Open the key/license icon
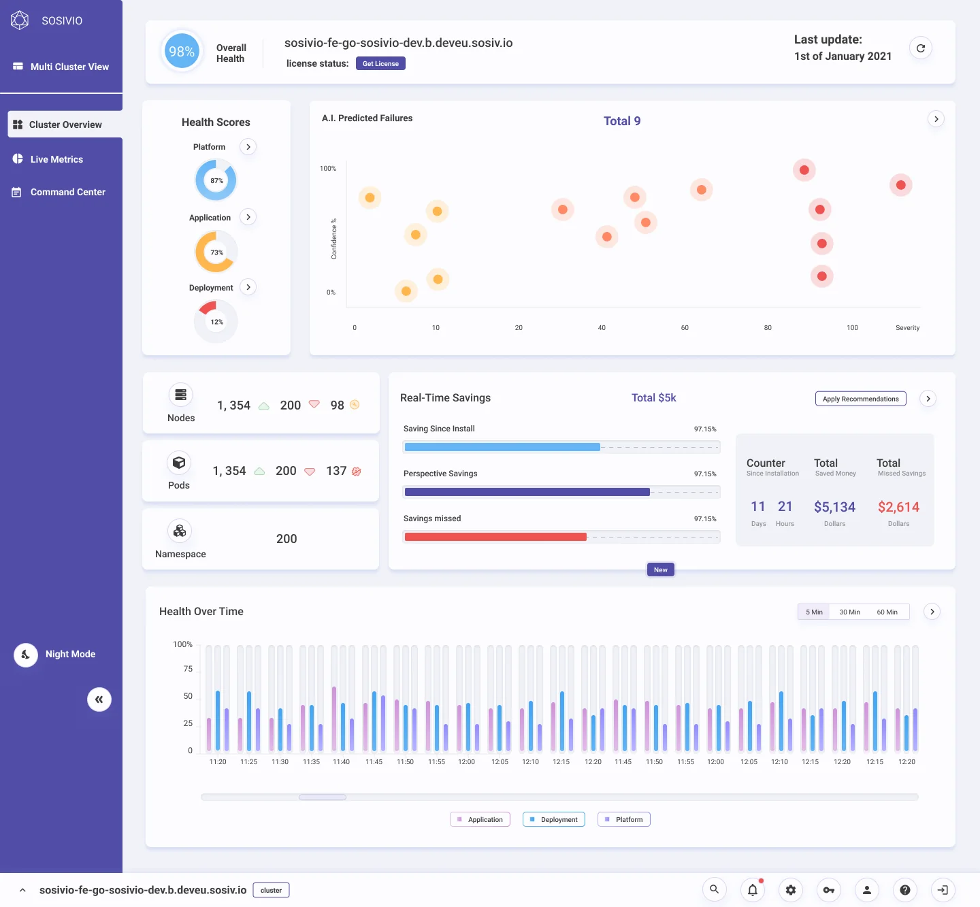The width and height of the screenshot is (980, 907). coord(829,889)
